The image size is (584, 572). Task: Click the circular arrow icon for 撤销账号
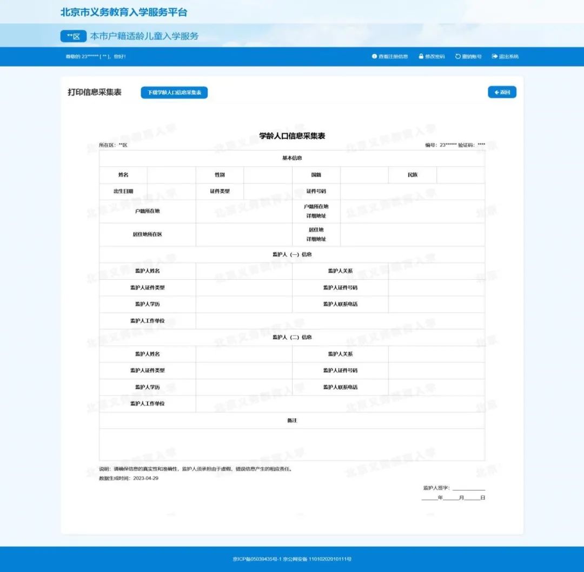click(458, 56)
